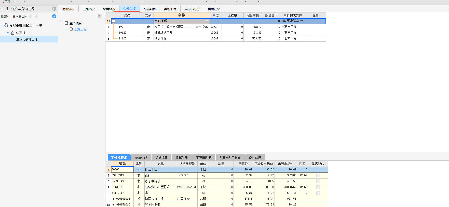This screenshot has height=207, width=449.
Task: Click the move down arrow icon
Action: 36,16
